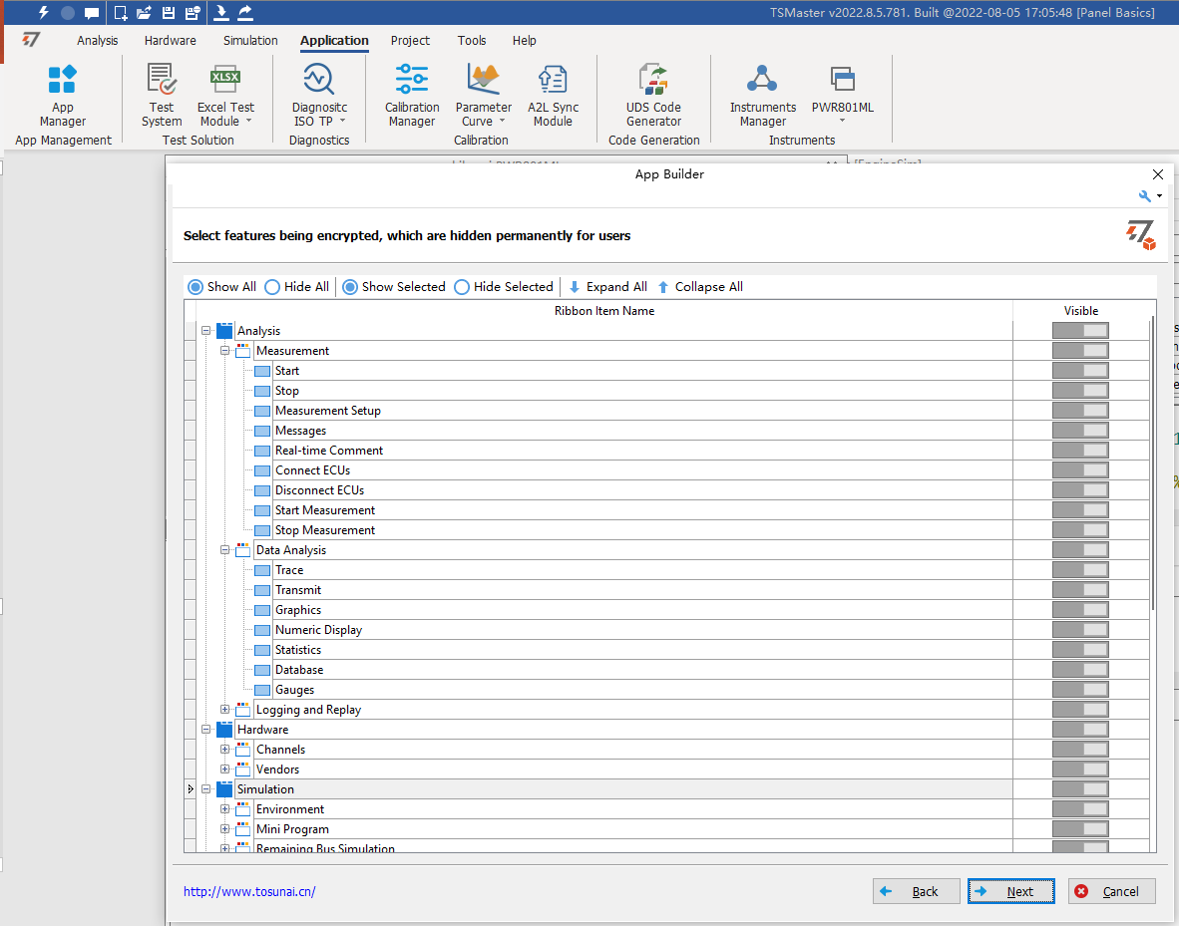Click the feature list vertical scrollbar

pos(1153,463)
